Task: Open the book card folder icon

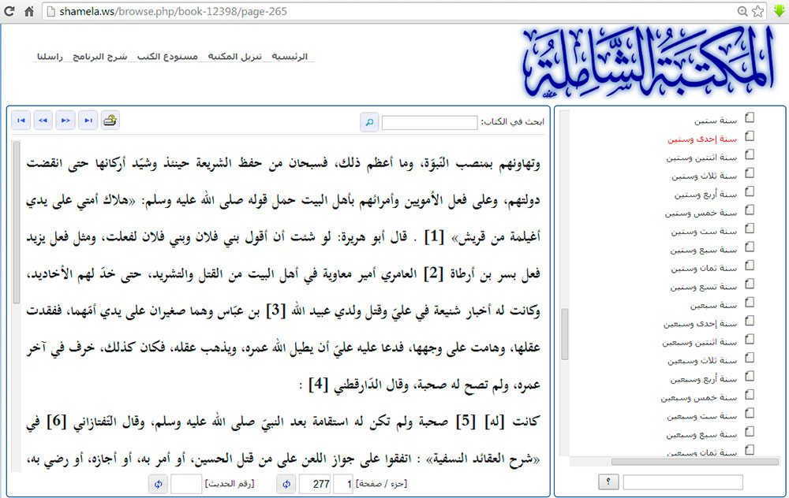Action: point(110,121)
